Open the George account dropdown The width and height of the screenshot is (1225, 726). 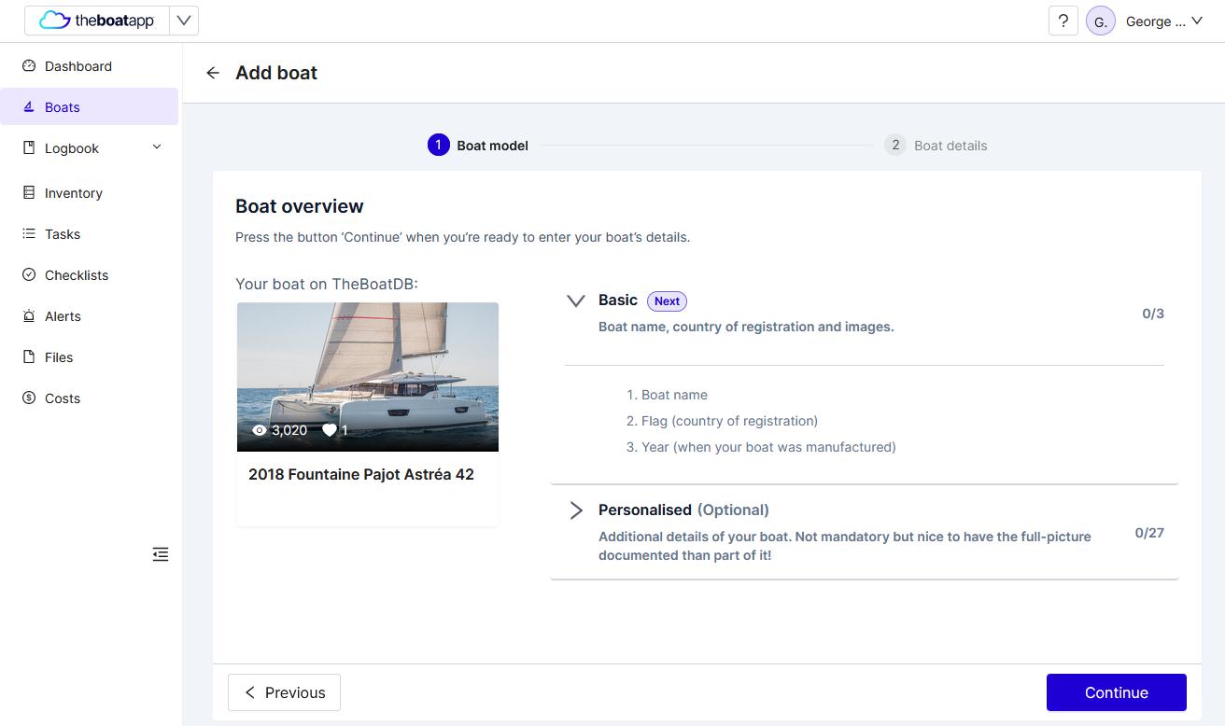(x=1164, y=21)
